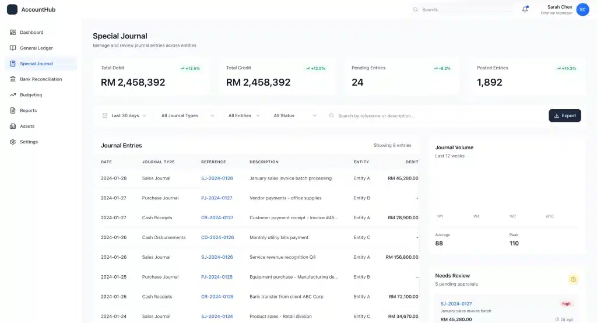Click the Bank Reconciliation icon
Image resolution: width=597 pixels, height=323 pixels.
[13, 79]
